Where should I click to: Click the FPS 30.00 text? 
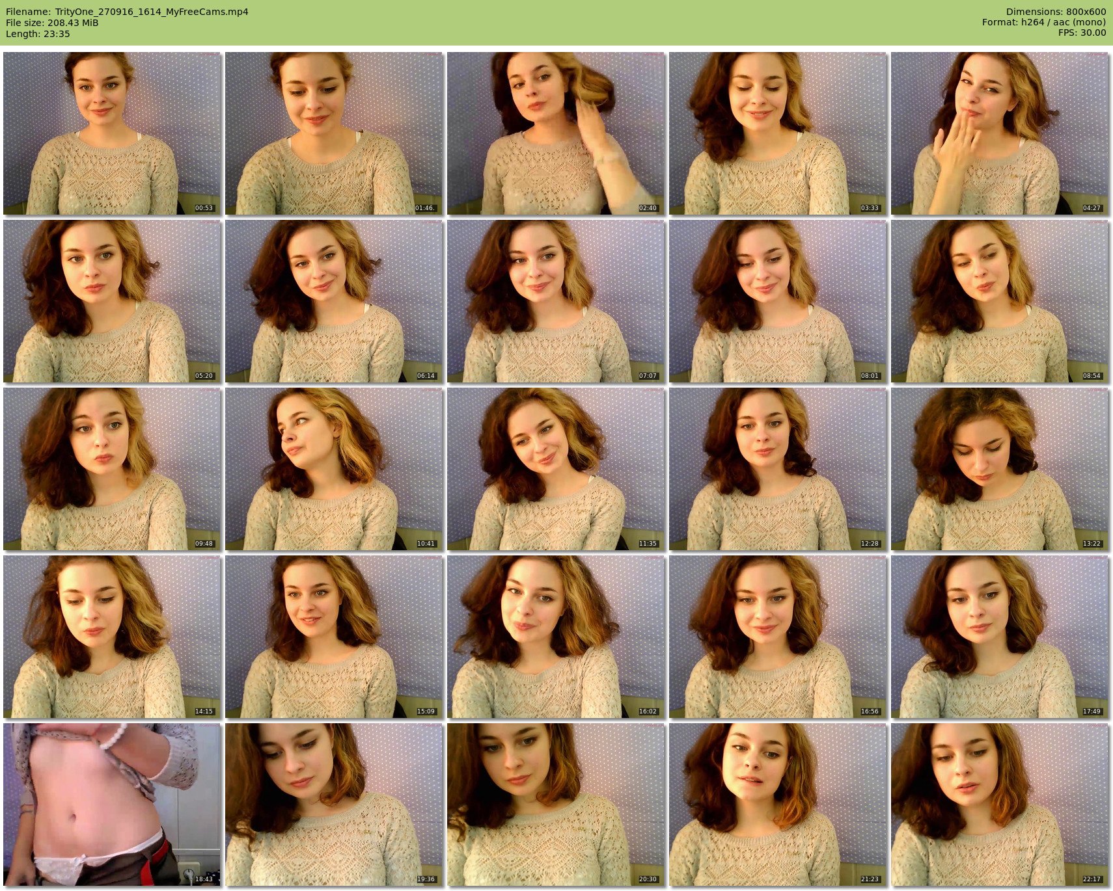1082,33
